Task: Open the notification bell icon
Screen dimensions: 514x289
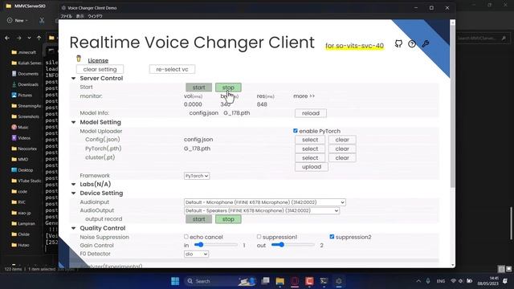Action: coord(505,281)
